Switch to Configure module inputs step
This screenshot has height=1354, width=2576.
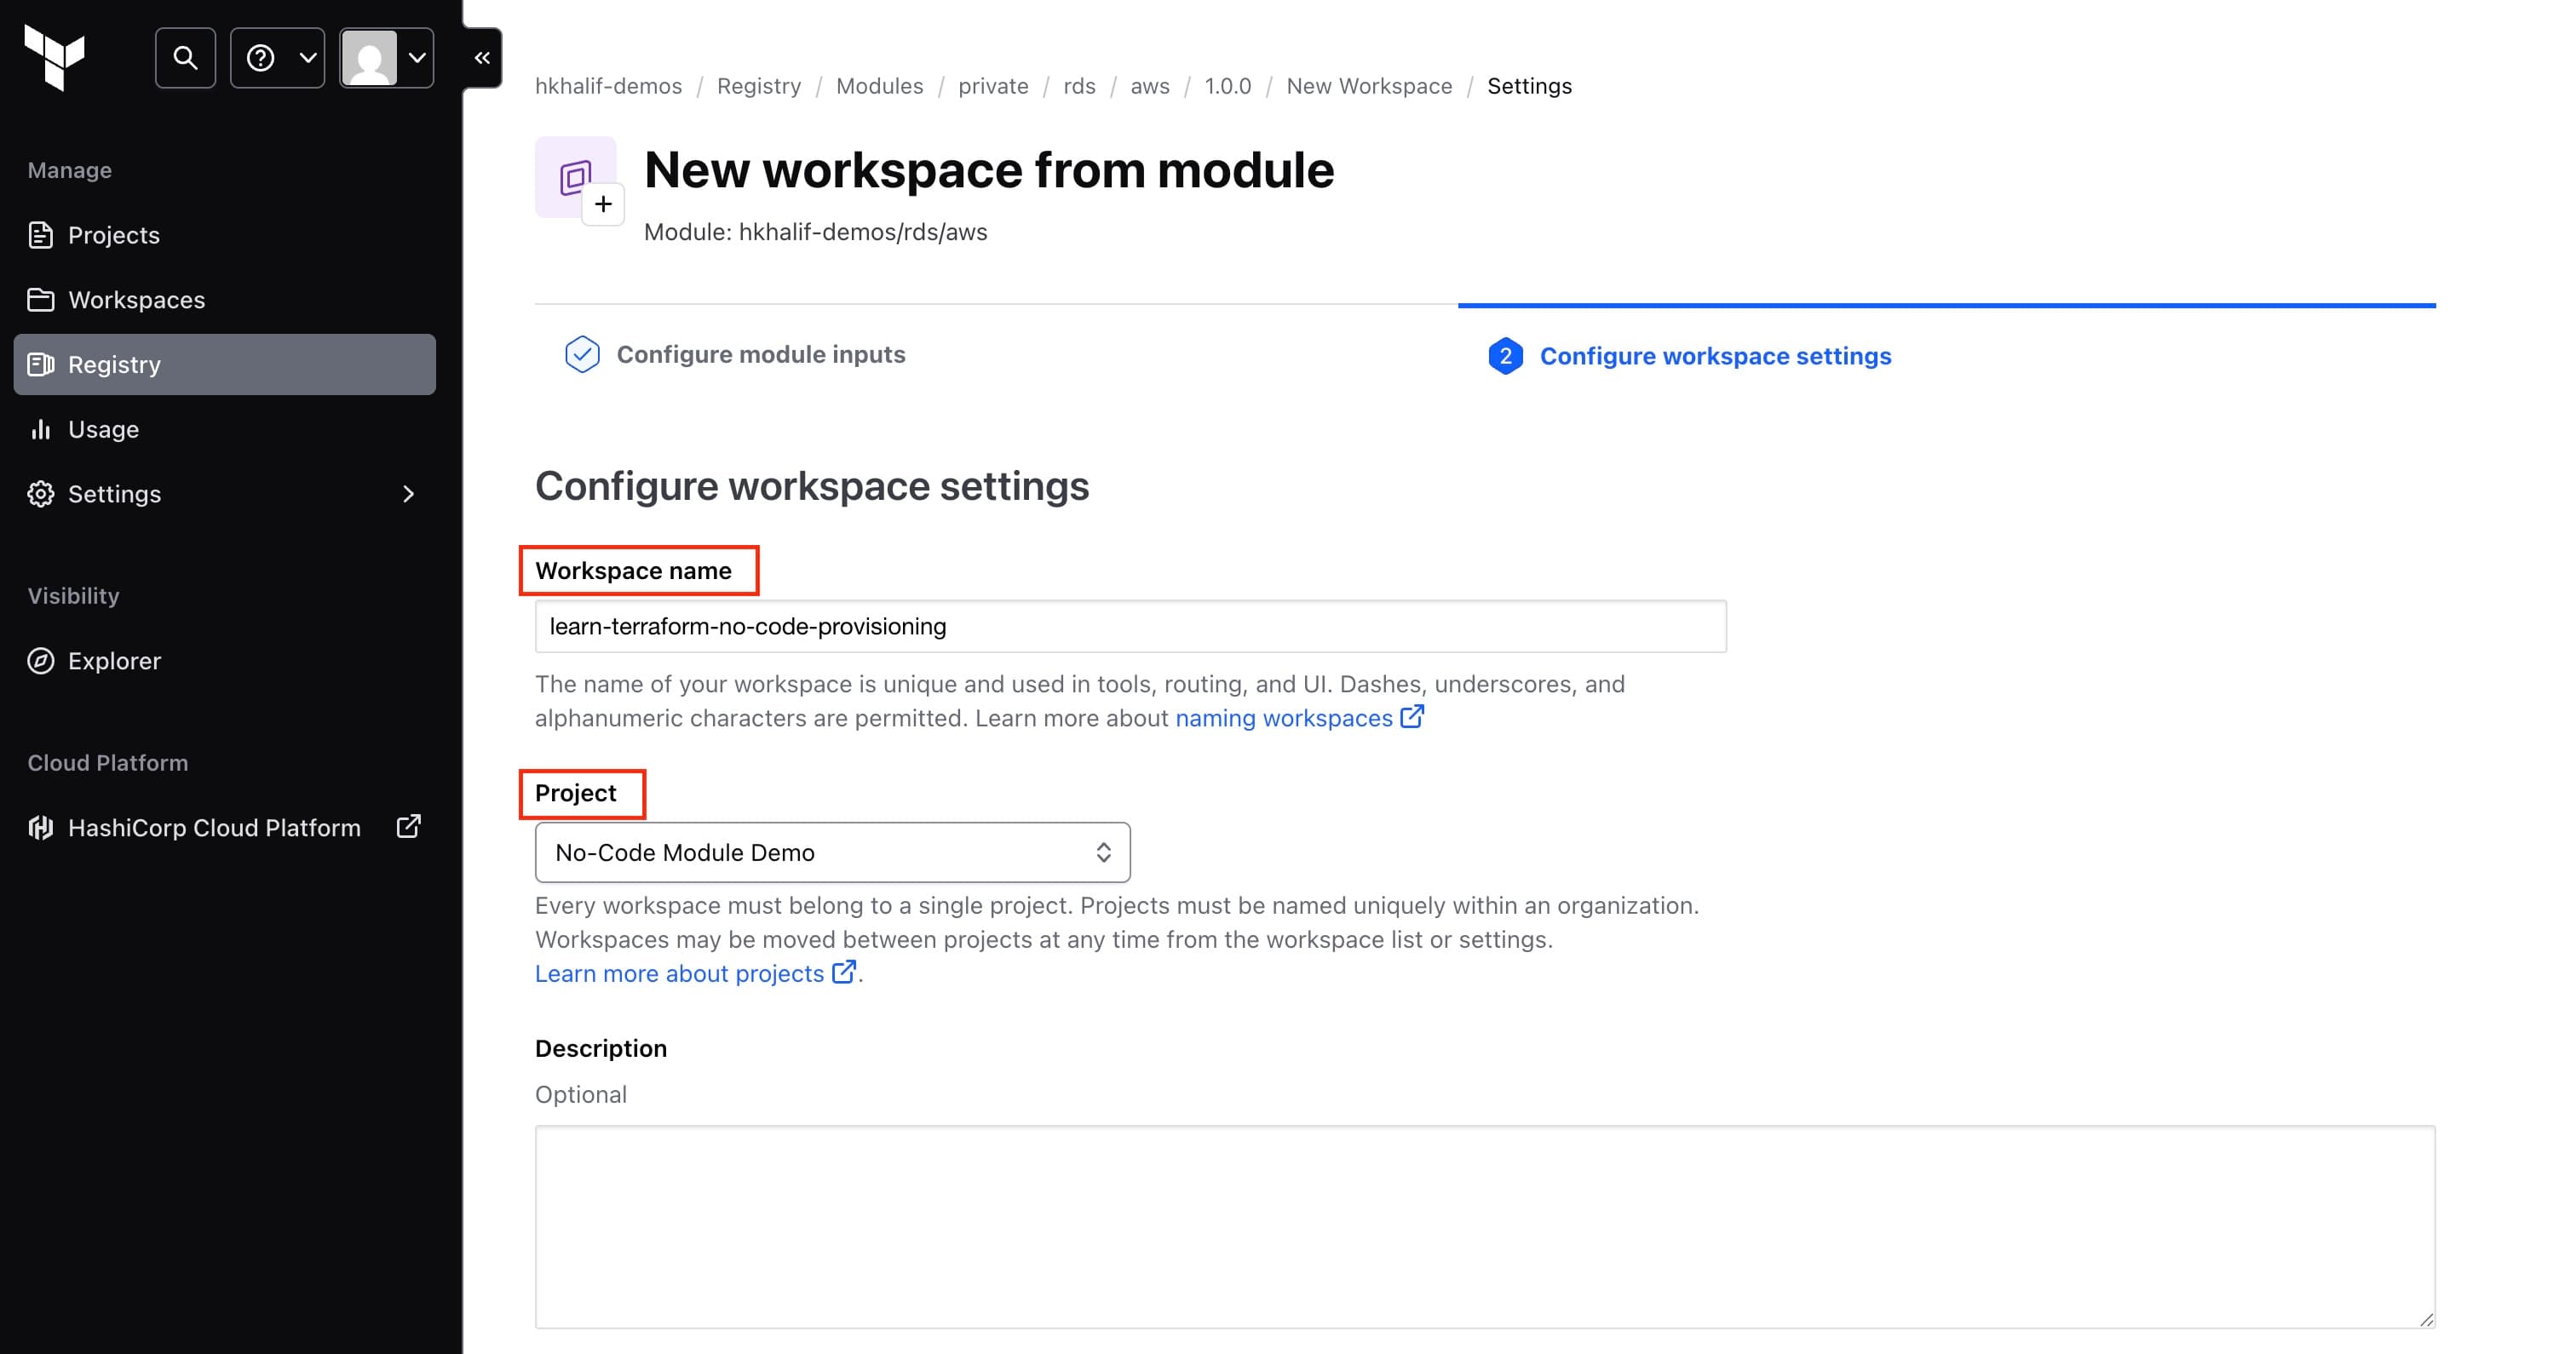[760, 354]
